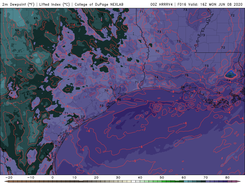Click the '-20' tick label on the color scale
The height and width of the screenshot is (183, 245).
[x=9, y=178]
